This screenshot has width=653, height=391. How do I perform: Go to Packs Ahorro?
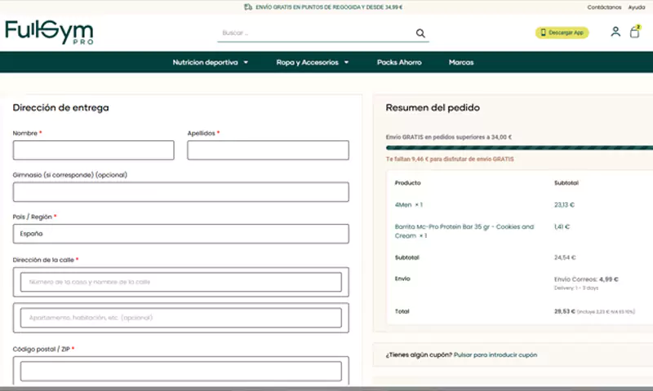(399, 63)
